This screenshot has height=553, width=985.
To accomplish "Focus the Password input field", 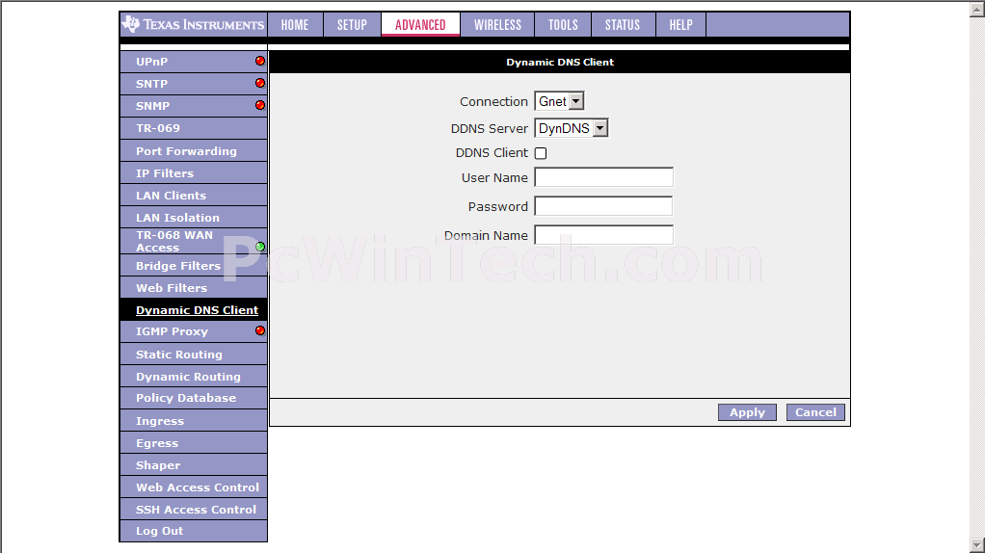I will click(603, 206).
